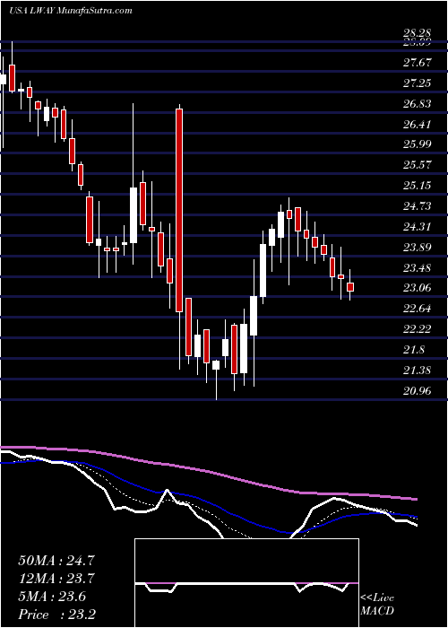Click the Price : 23.2 readout
Screen dimensions: 448x628
(56, 615)
